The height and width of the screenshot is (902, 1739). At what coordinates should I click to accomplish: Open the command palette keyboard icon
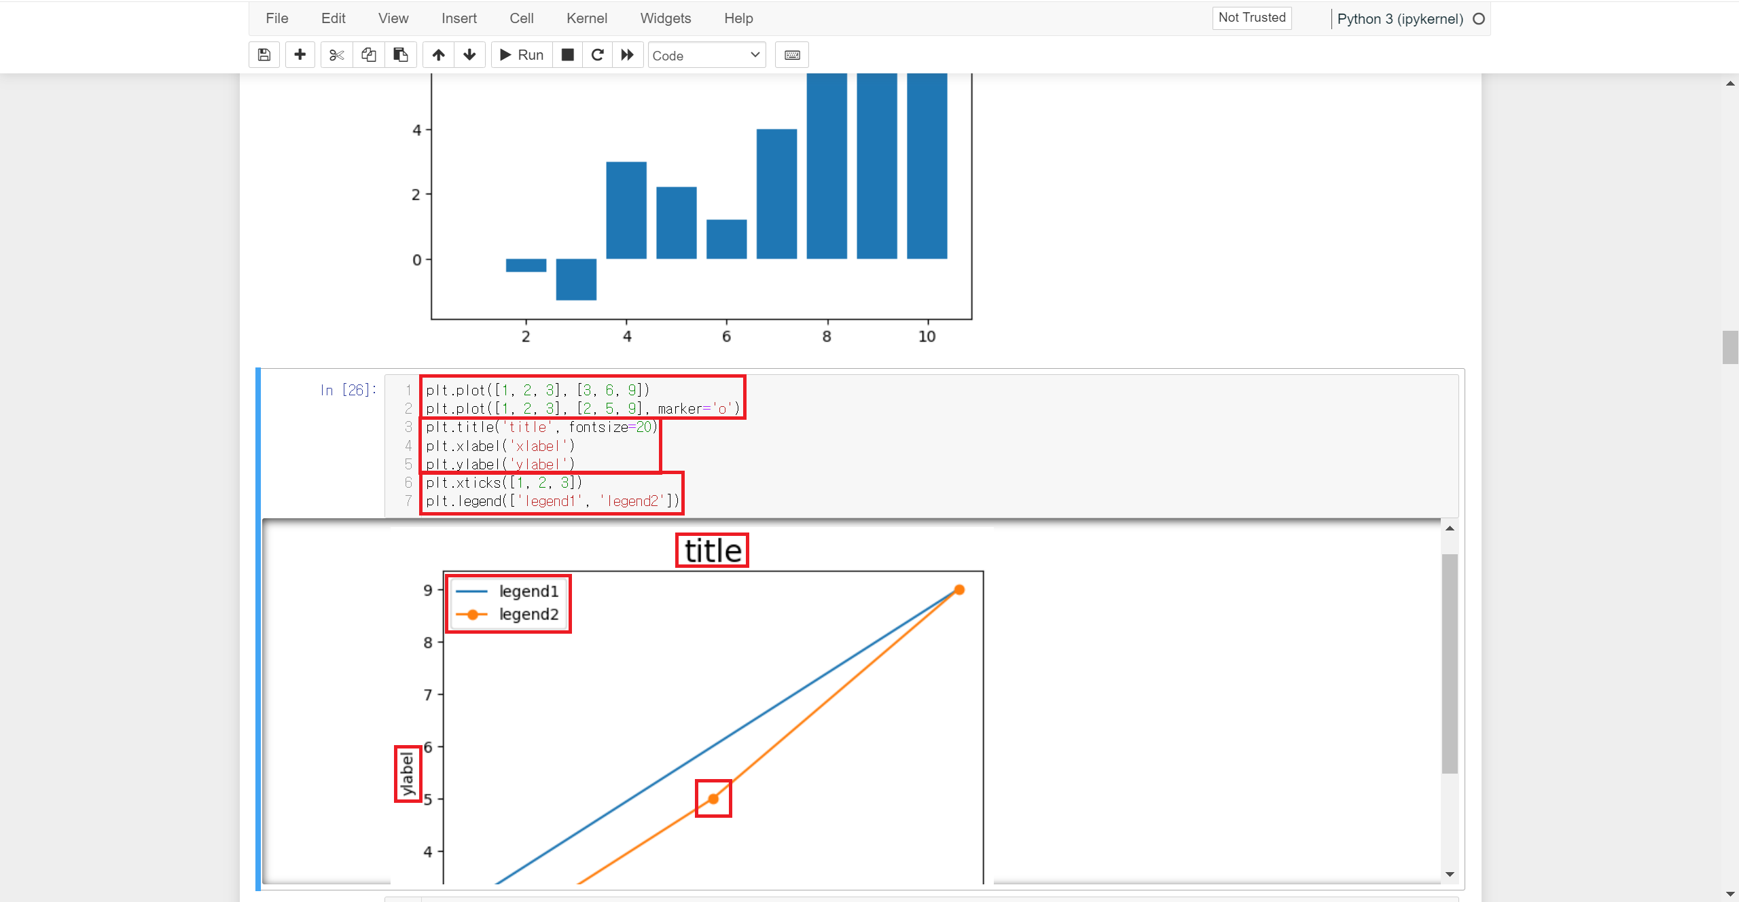point(792,55)
